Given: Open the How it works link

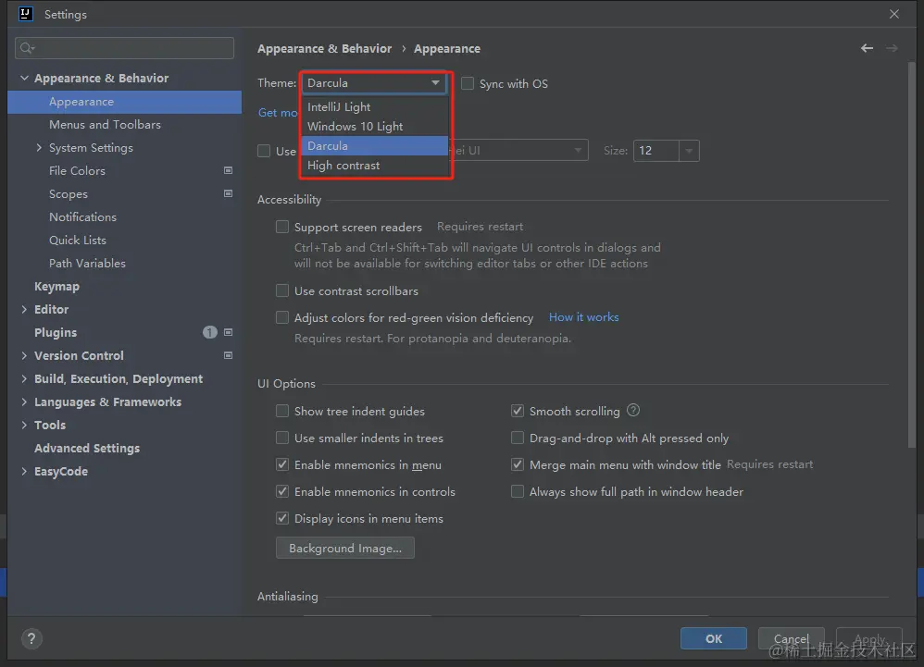Looking at the screenshot, I should [x=584, y=317].
